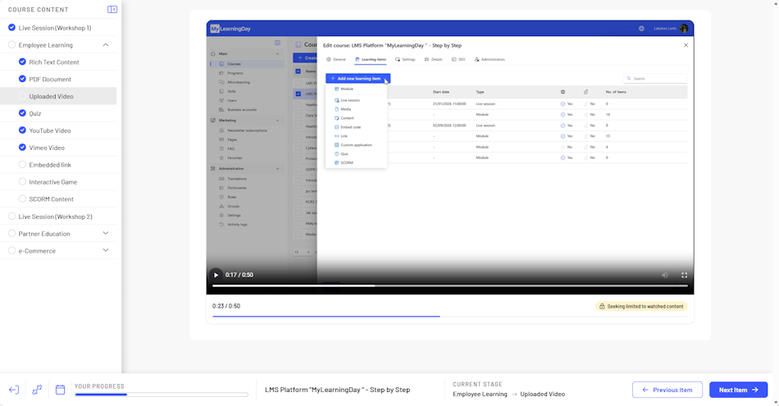The image size is (779, 406).
Task: Click the empty circle beside Interactive Game
Action: tap(22, 182)
